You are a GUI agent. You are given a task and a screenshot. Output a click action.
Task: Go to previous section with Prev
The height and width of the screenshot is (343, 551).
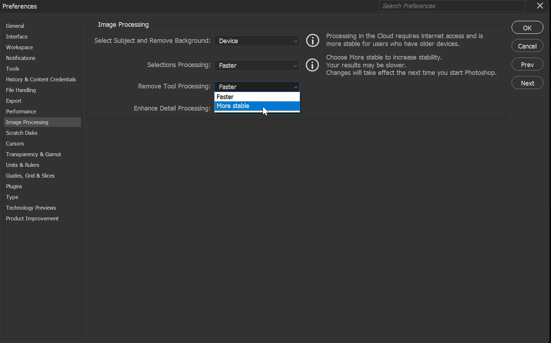[x=527, y=65]
